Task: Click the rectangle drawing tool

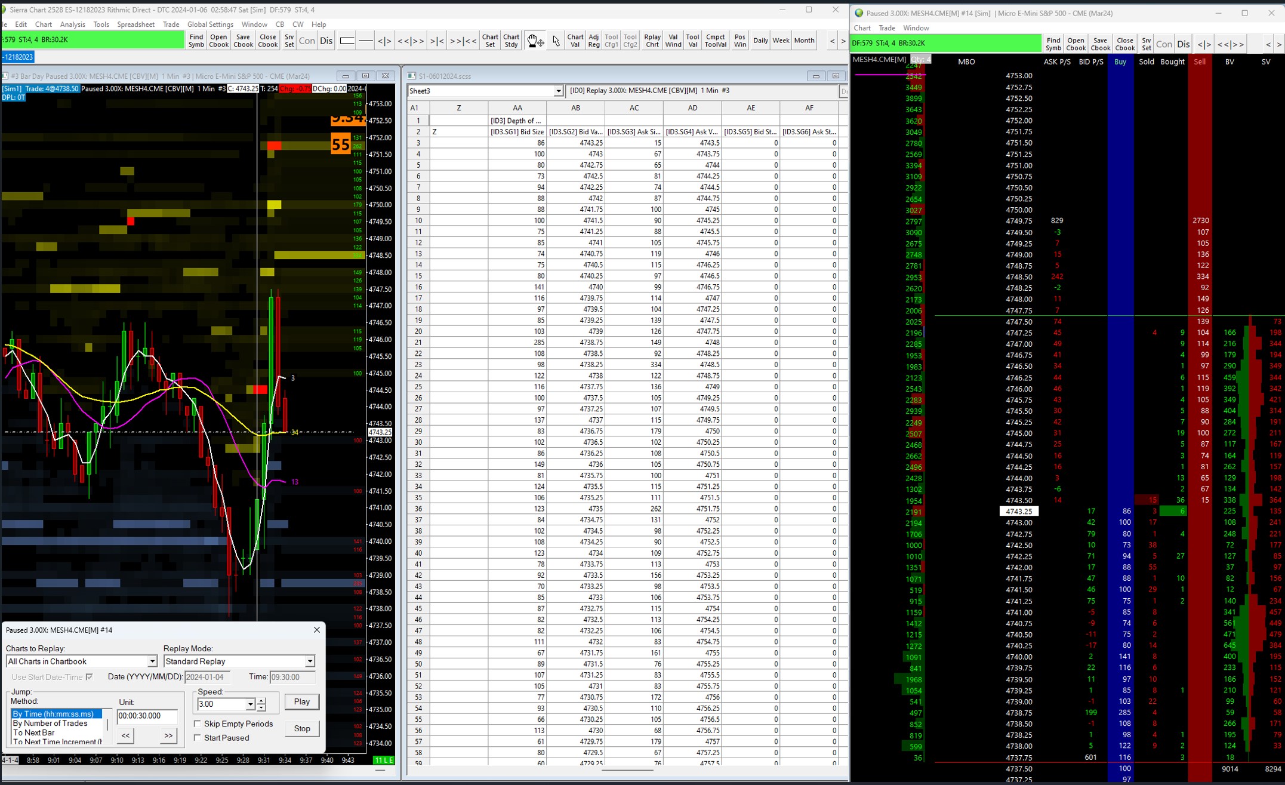Action: pyautogui.click(x=347, y=41)
